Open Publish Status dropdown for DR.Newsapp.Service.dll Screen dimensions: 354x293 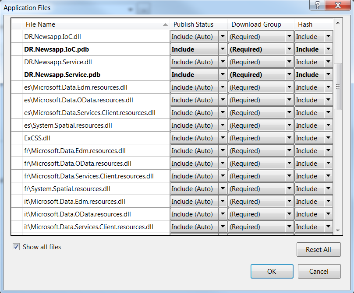223,62
